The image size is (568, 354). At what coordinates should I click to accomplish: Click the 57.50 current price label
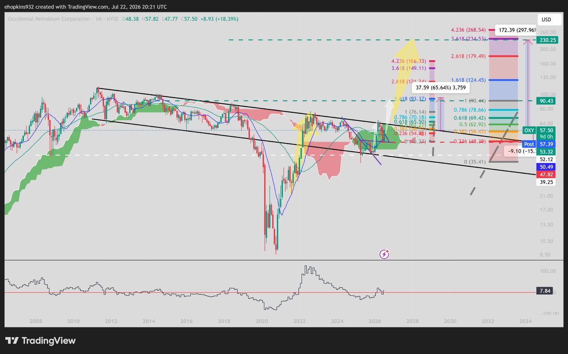(x=546, y=130)
